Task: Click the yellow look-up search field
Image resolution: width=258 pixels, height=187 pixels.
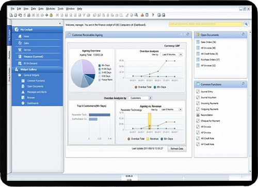Action: pos(206,24)
